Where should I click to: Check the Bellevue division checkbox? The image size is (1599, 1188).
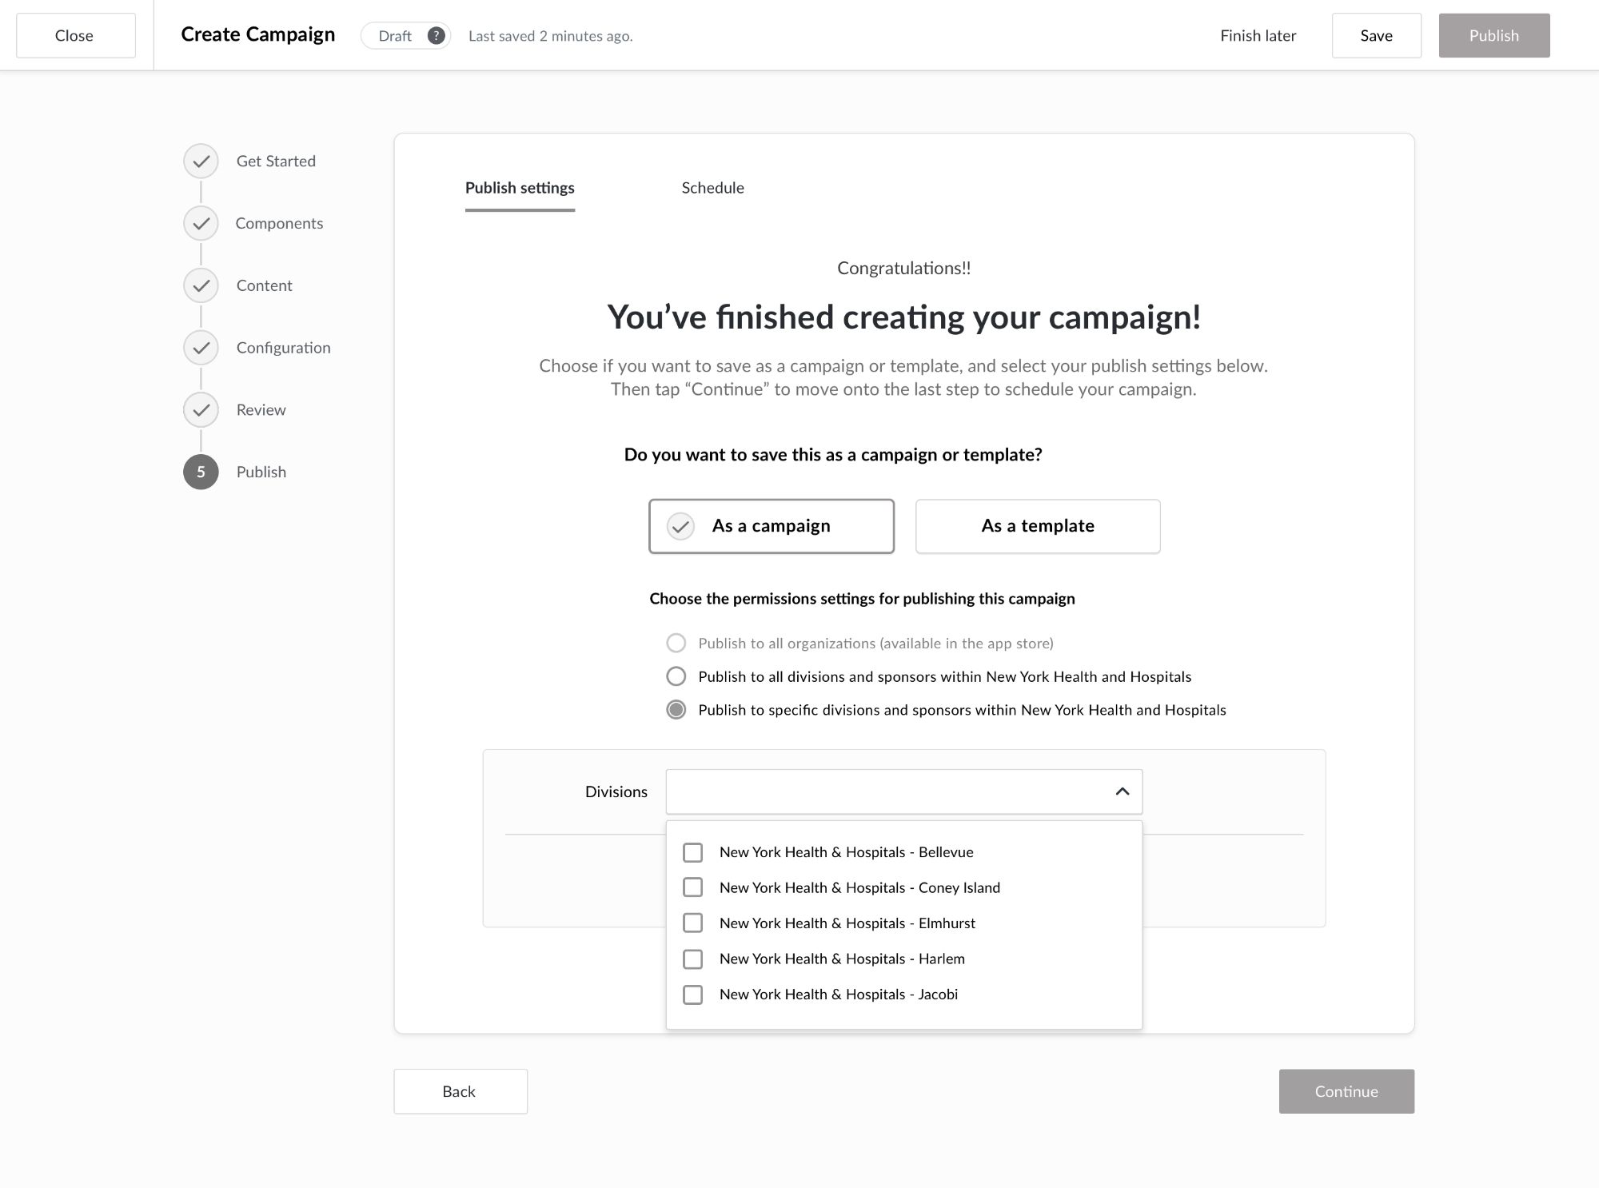pos(692,852)
